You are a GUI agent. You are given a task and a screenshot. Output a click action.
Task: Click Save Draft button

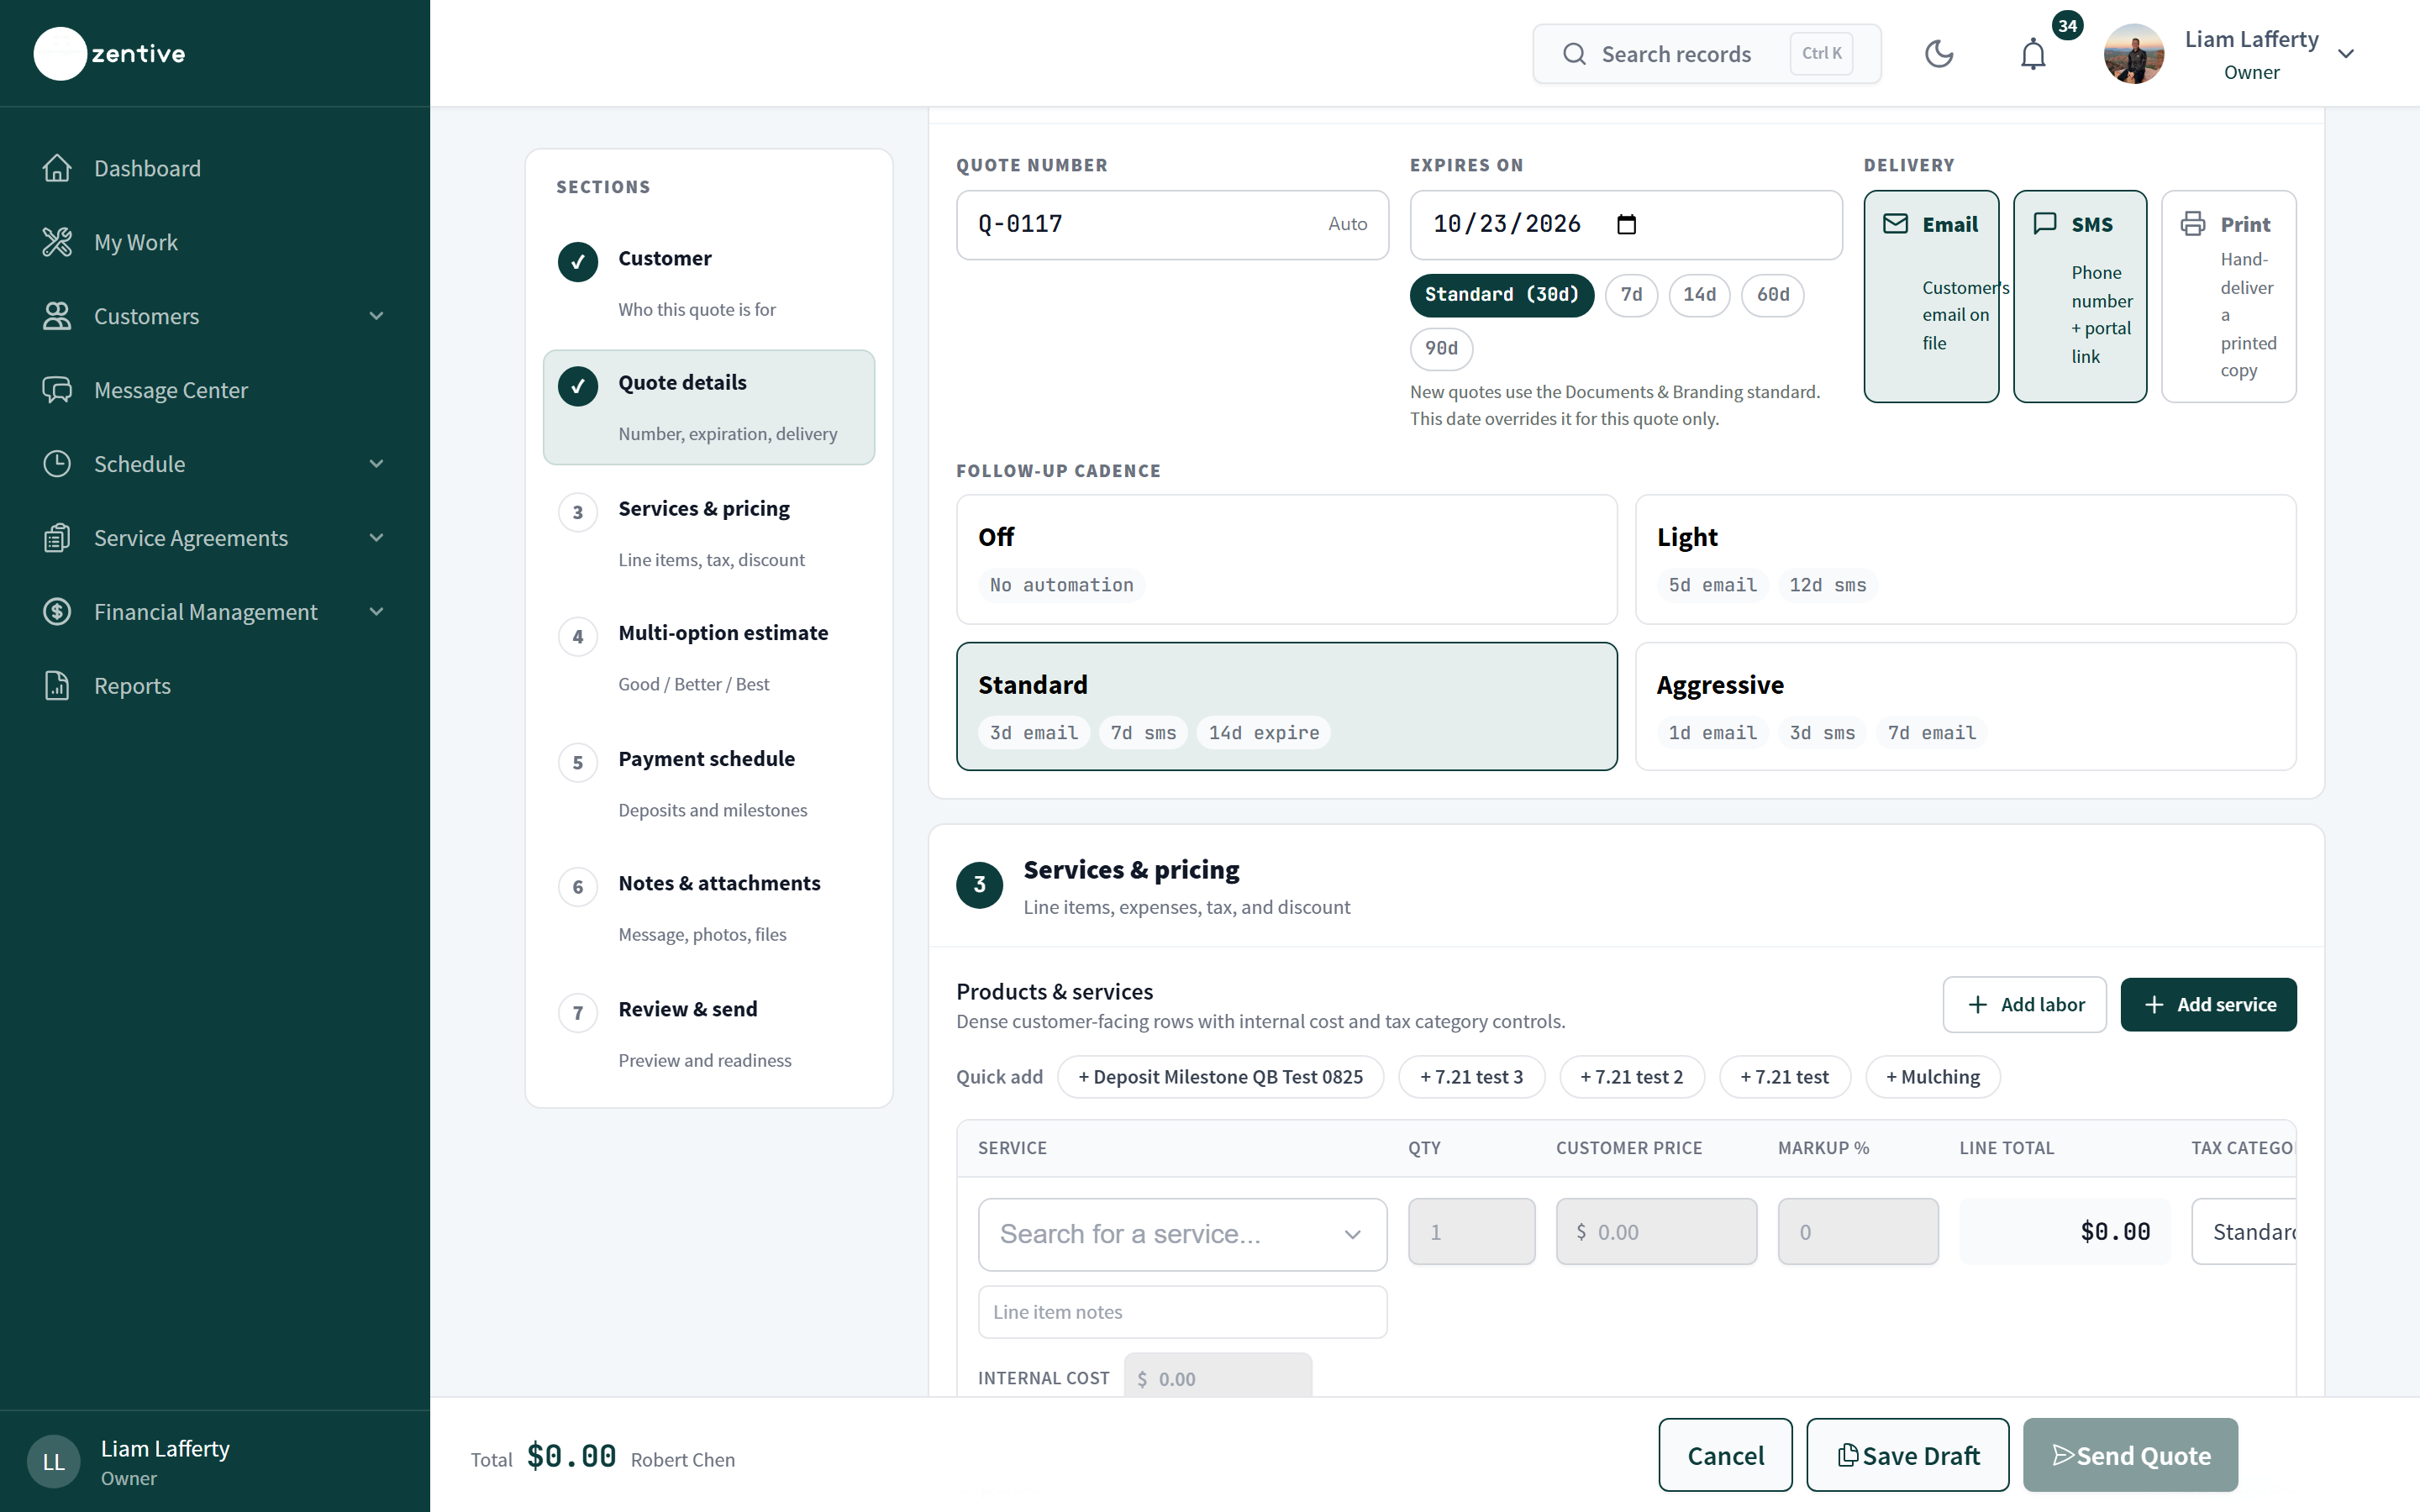point(1907,1455)
